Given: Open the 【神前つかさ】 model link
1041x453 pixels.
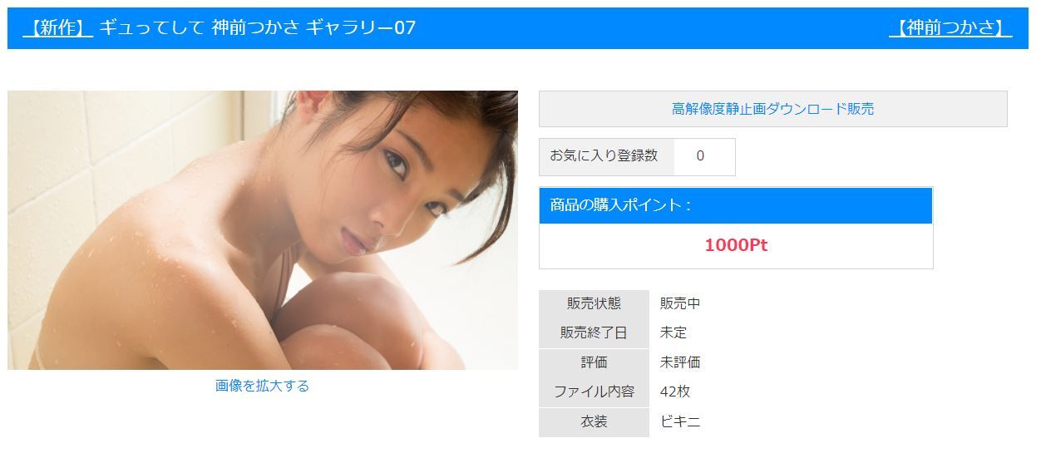Looking at the screenshot, I should tap(950, 27).
